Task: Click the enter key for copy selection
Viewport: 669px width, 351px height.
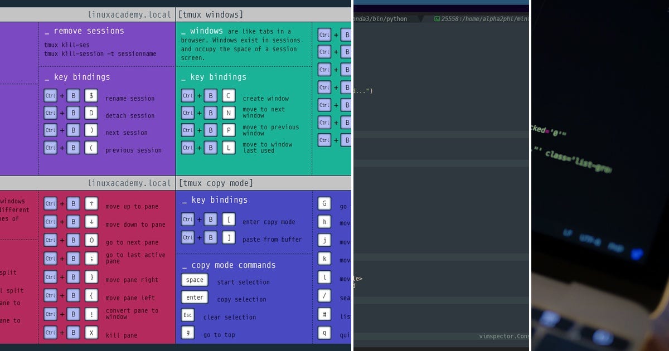Action: (194, 298)
